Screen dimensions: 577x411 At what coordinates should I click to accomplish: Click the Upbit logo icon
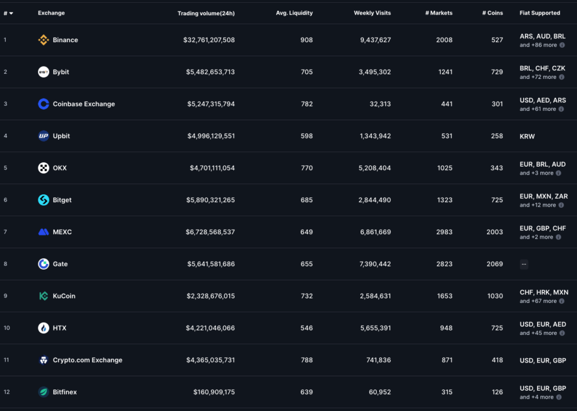(43, 136)
